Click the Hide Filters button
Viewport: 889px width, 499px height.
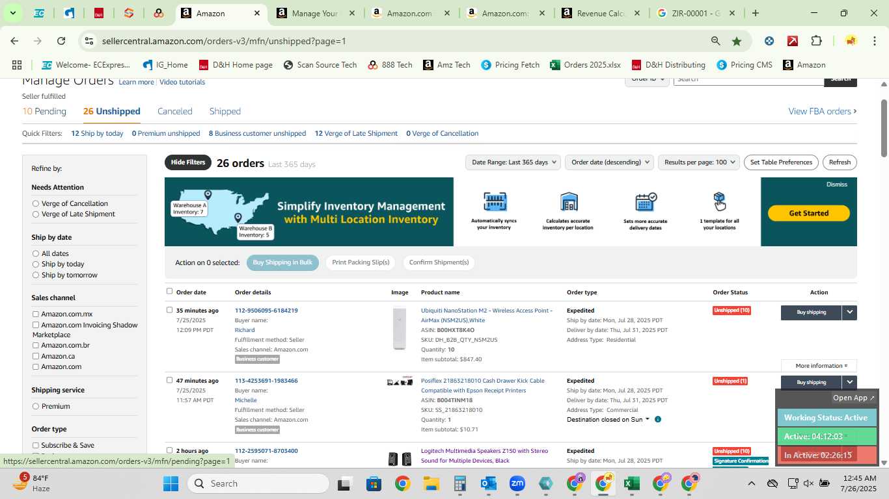[188, 162]
